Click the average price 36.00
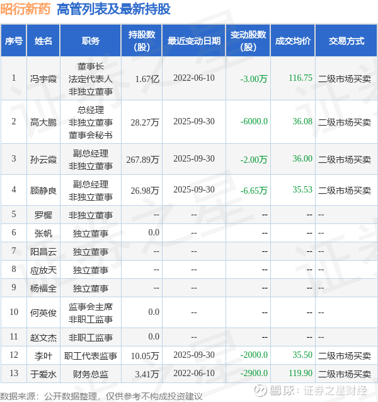Image resolution: width=378 pixels, height=402 pixels. [x=302, y=158]
